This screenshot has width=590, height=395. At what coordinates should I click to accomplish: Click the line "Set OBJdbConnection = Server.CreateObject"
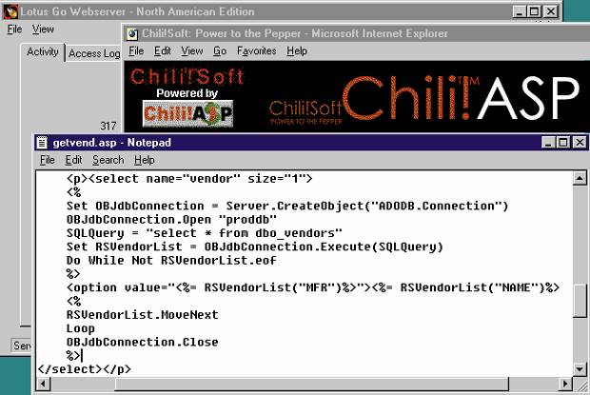tap(287, 206)
